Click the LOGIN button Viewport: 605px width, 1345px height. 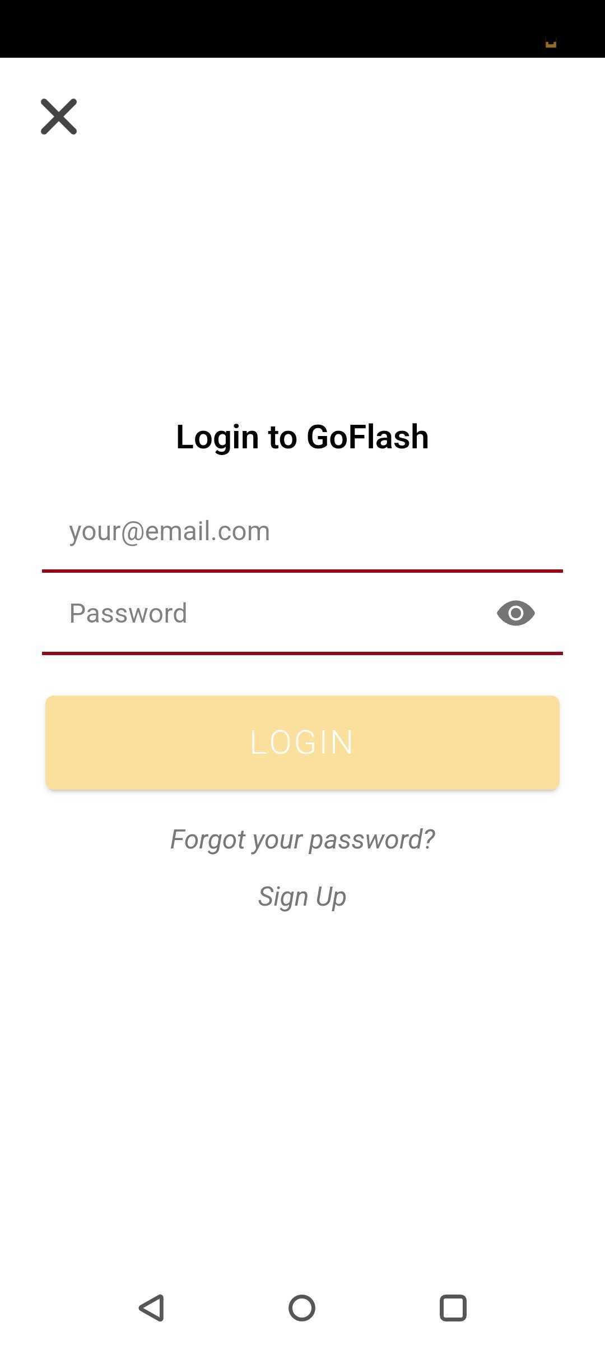302,743
